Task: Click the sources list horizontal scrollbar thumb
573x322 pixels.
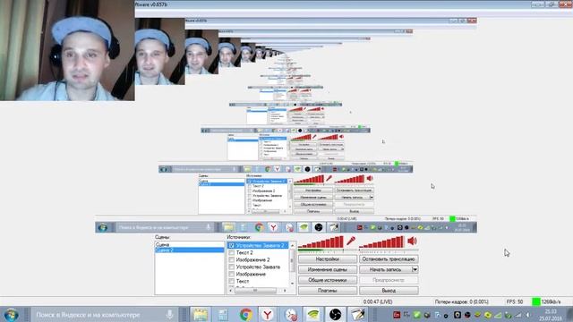Action: click(255, 290)
